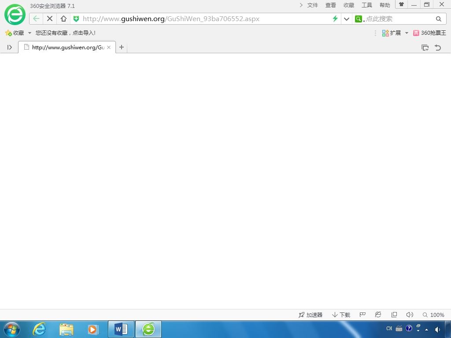
Task: Click the 加速器 accelerator button
Action: [311, 315]
